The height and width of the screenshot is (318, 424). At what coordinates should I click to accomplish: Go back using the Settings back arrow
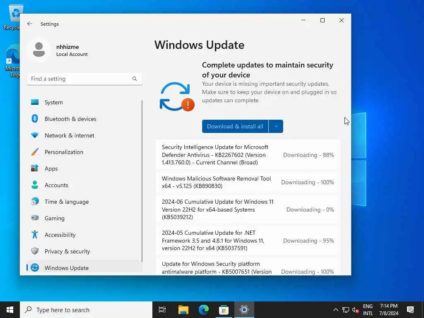coord(30,24)
